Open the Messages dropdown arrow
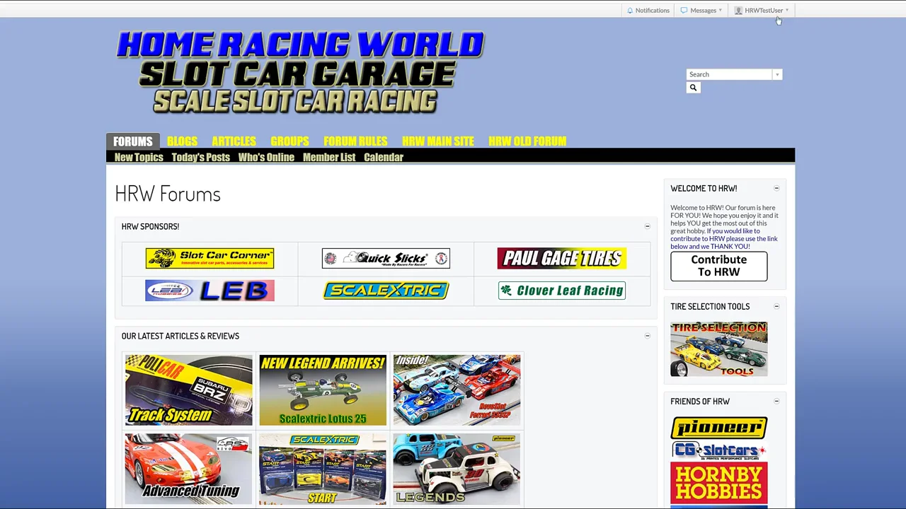Viewport: 906px width, 509px height. [720, 11]
